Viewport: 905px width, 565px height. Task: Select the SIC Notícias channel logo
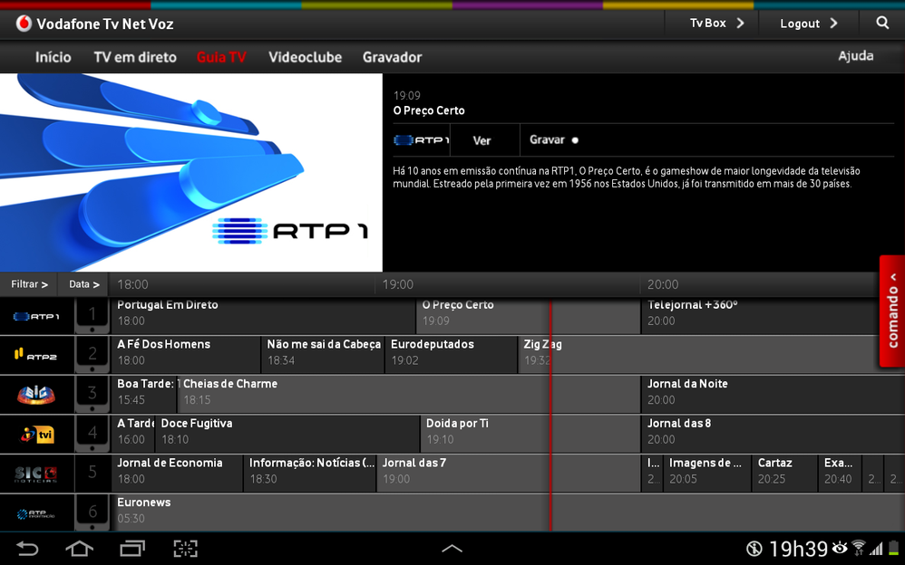36,474
